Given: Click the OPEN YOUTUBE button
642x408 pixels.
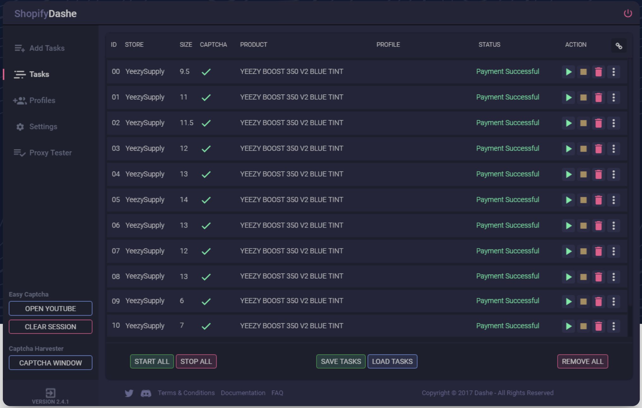Looking at the screenshot, I should pyautogui.click(x=51, y=308).
